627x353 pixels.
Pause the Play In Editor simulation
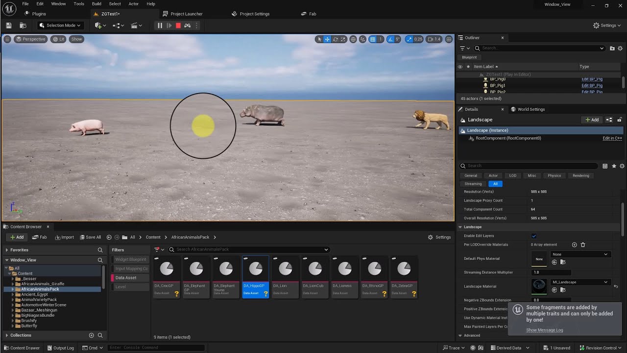tap(160, 25)
